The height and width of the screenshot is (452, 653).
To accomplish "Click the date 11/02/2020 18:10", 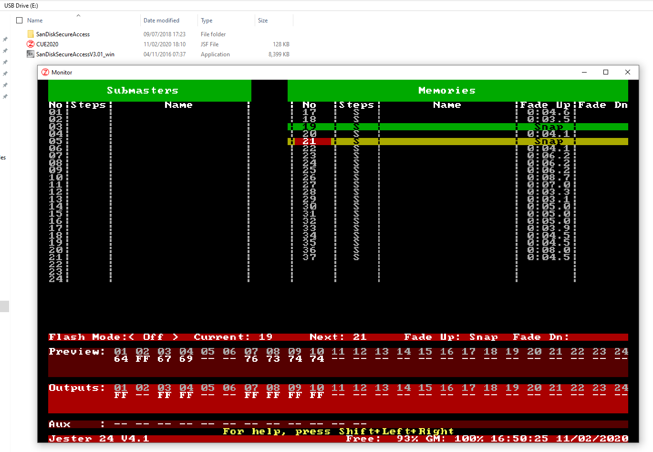I will tap(165, 44).
